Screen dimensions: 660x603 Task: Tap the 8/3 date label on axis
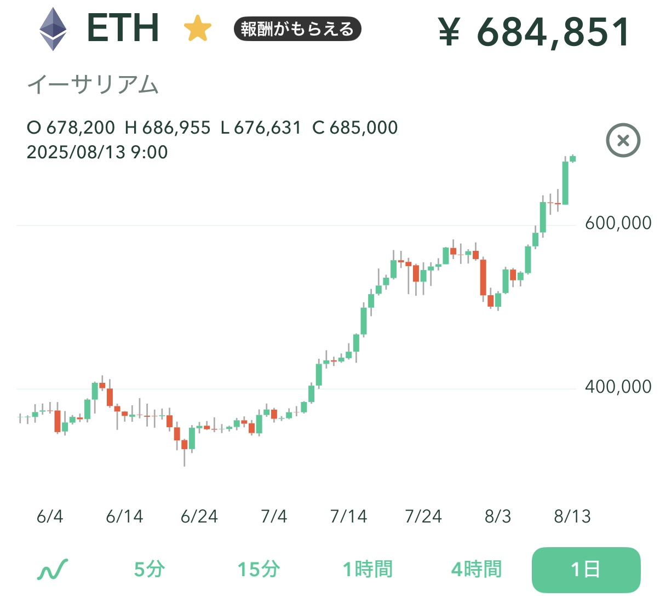[x=497, y=516]
